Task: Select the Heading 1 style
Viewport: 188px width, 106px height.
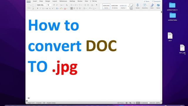Action: pos(123,6)
